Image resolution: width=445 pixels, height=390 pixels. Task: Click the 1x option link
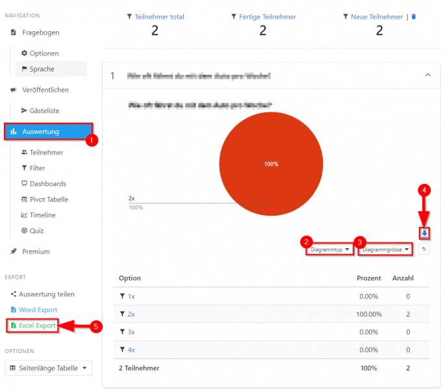[x=131, y=296]
